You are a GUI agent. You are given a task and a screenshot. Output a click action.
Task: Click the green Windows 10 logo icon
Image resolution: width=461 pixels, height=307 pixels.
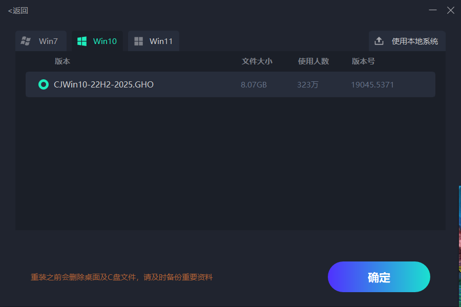[x=82, y=41]
